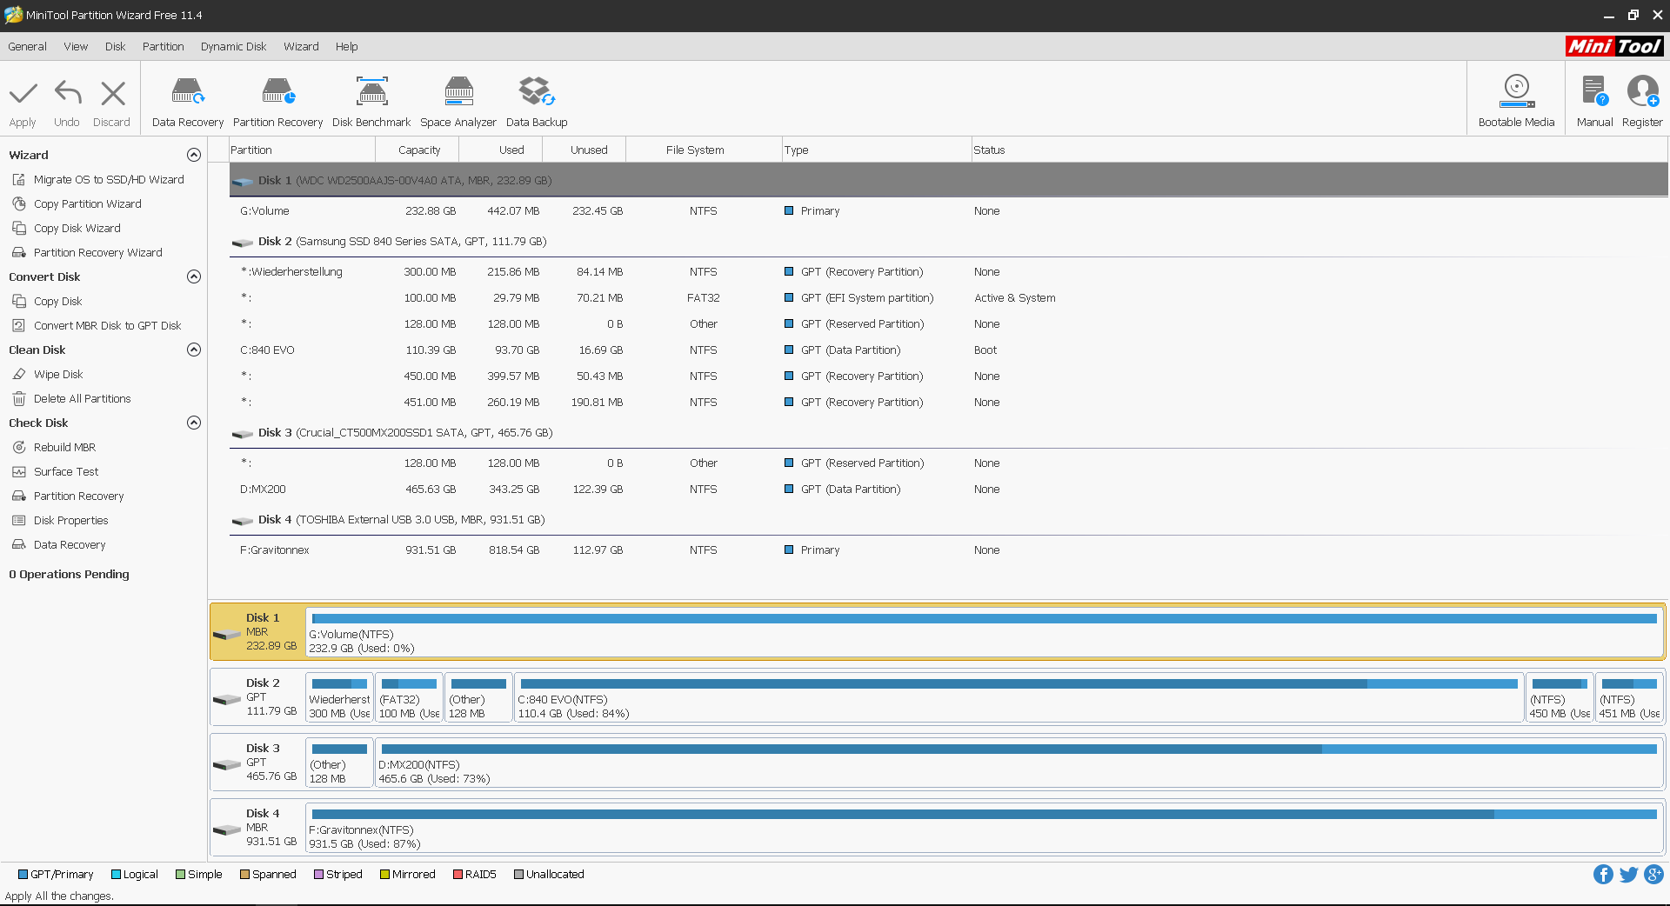Open the View menu
Screen dimensions: 1670x906
click(x=76, y=47)
